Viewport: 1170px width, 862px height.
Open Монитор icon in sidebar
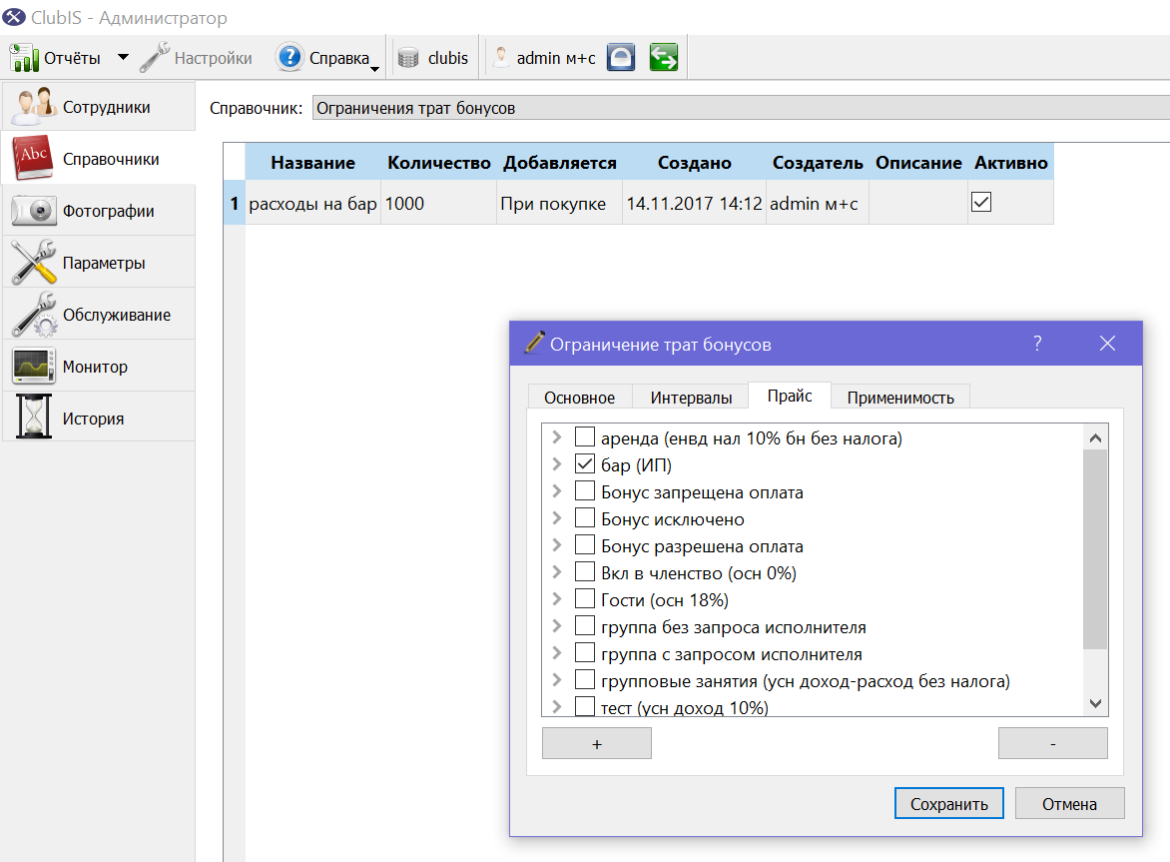coord(34,367)
